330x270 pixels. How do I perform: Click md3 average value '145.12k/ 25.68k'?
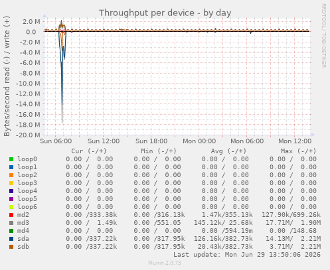tap(223, 223)
